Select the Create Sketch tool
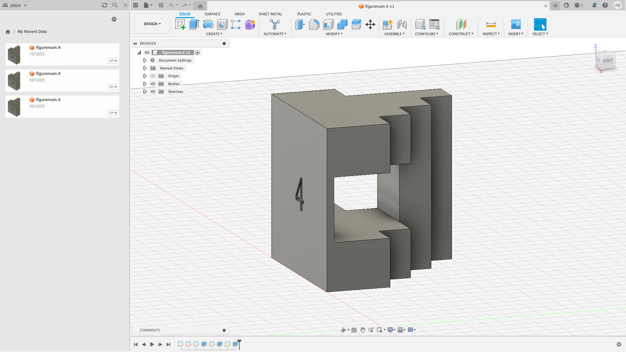 coord(180,24)
